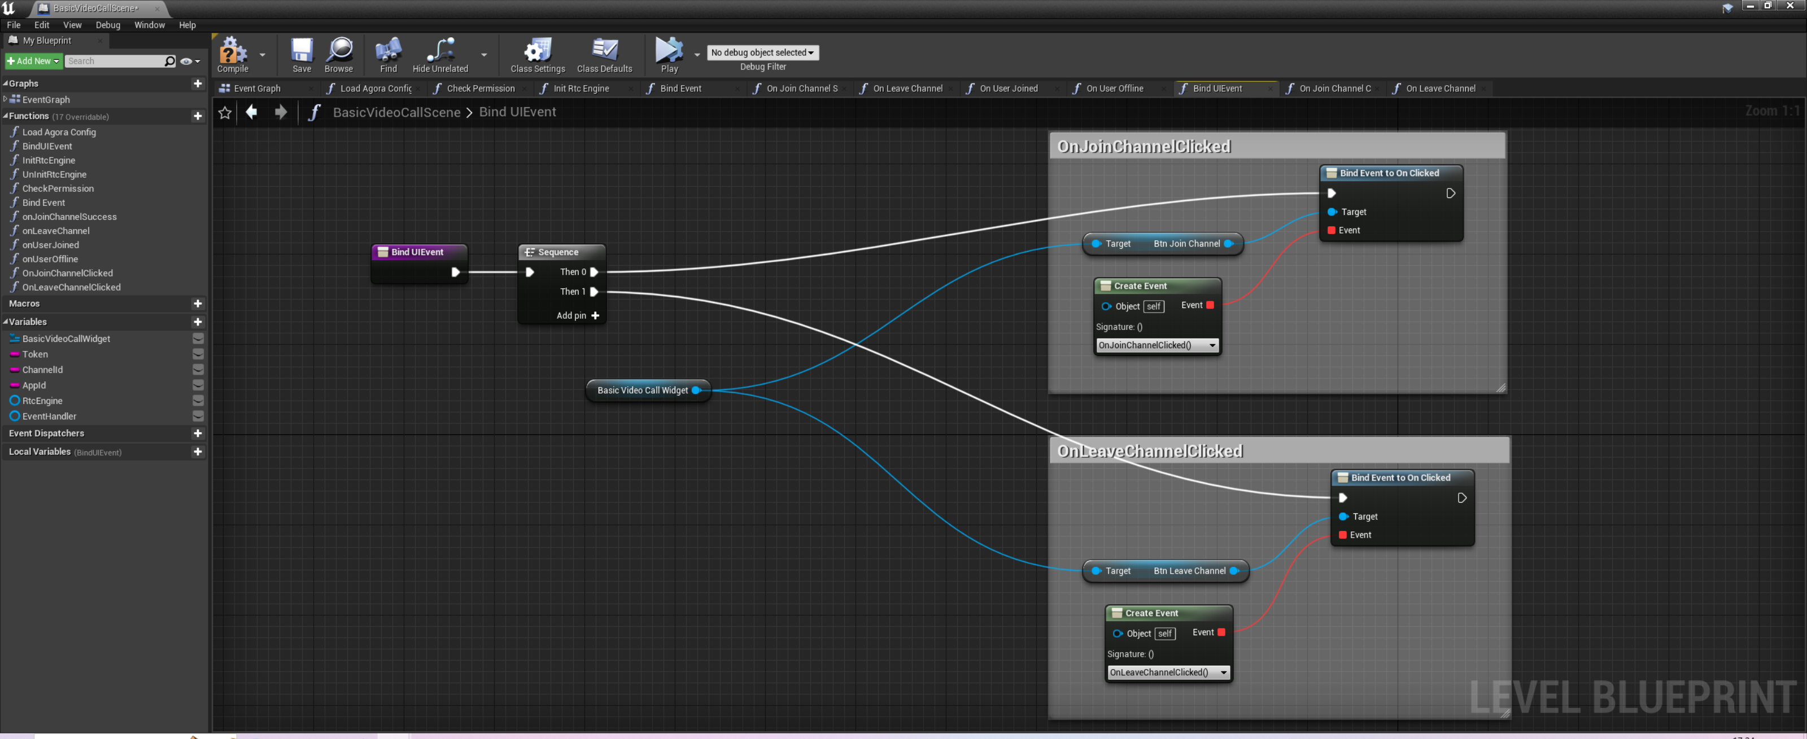Viewport: 1807px width, 739px height.
Task: Open OnJoinChannelClicked() signature dropdown
Action: (x=1156, y=345)
